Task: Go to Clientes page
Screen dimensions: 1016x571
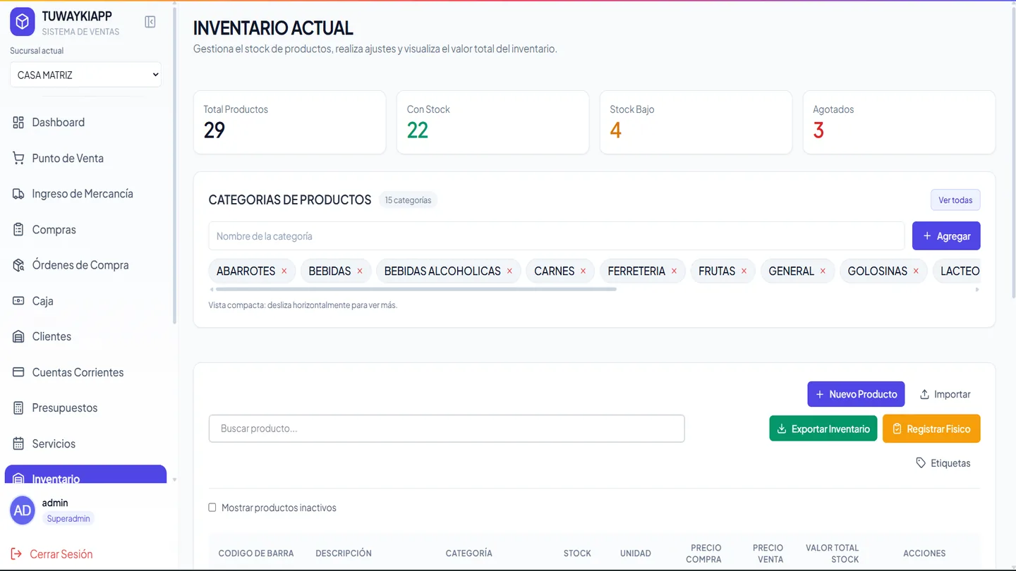Action: pyautogui.click(x=85, y=336)
